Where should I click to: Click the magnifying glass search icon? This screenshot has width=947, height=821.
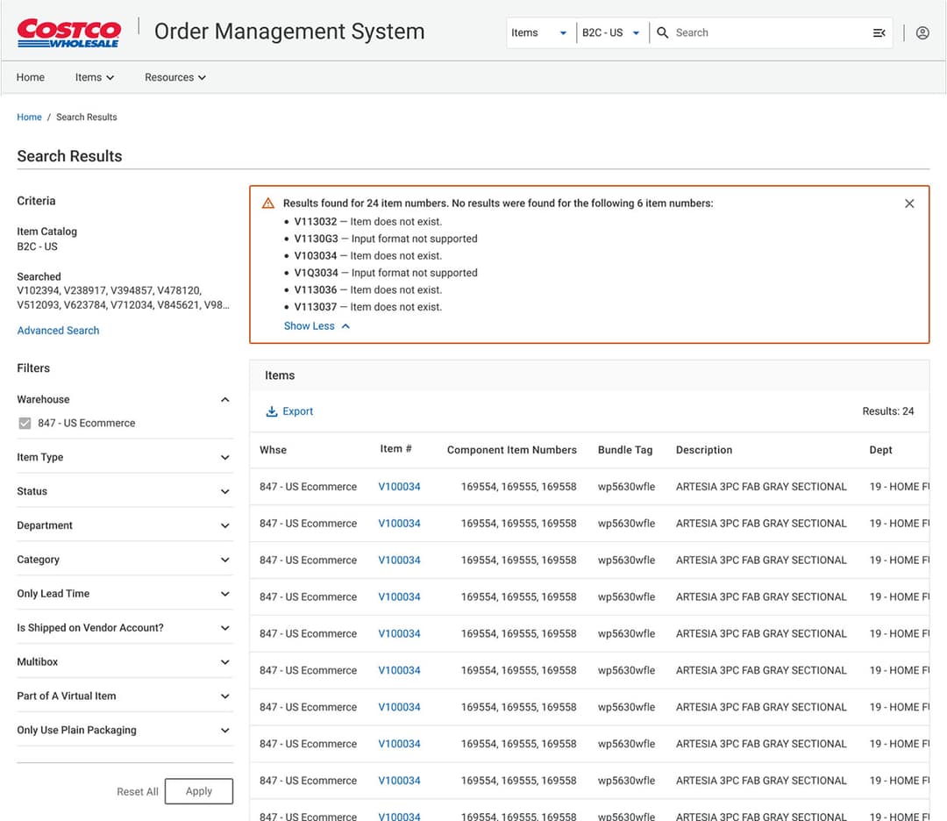(x=663, y=32)
